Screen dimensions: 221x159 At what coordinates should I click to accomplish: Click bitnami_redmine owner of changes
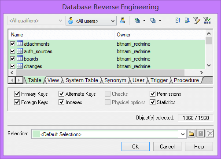tap(133, 66)
